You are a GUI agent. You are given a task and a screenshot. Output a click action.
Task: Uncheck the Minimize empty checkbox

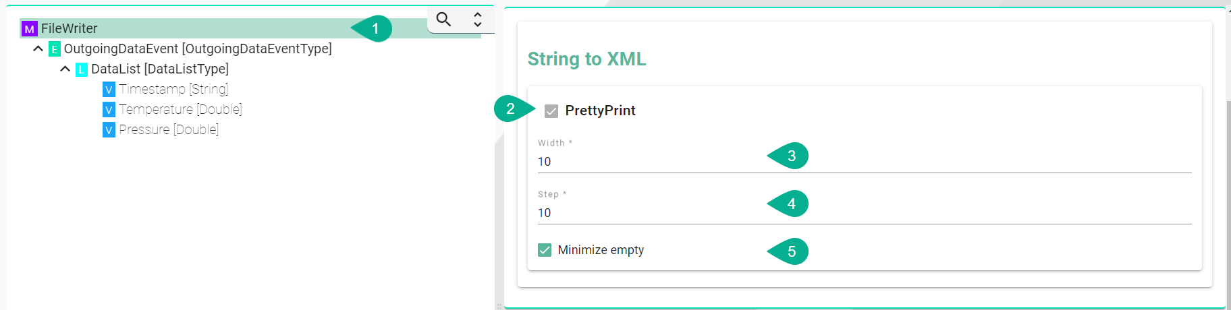tap(545, 250)
